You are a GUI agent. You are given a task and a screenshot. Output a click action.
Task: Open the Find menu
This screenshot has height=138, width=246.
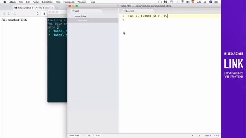pyautogui.click(x=58, y=2)
